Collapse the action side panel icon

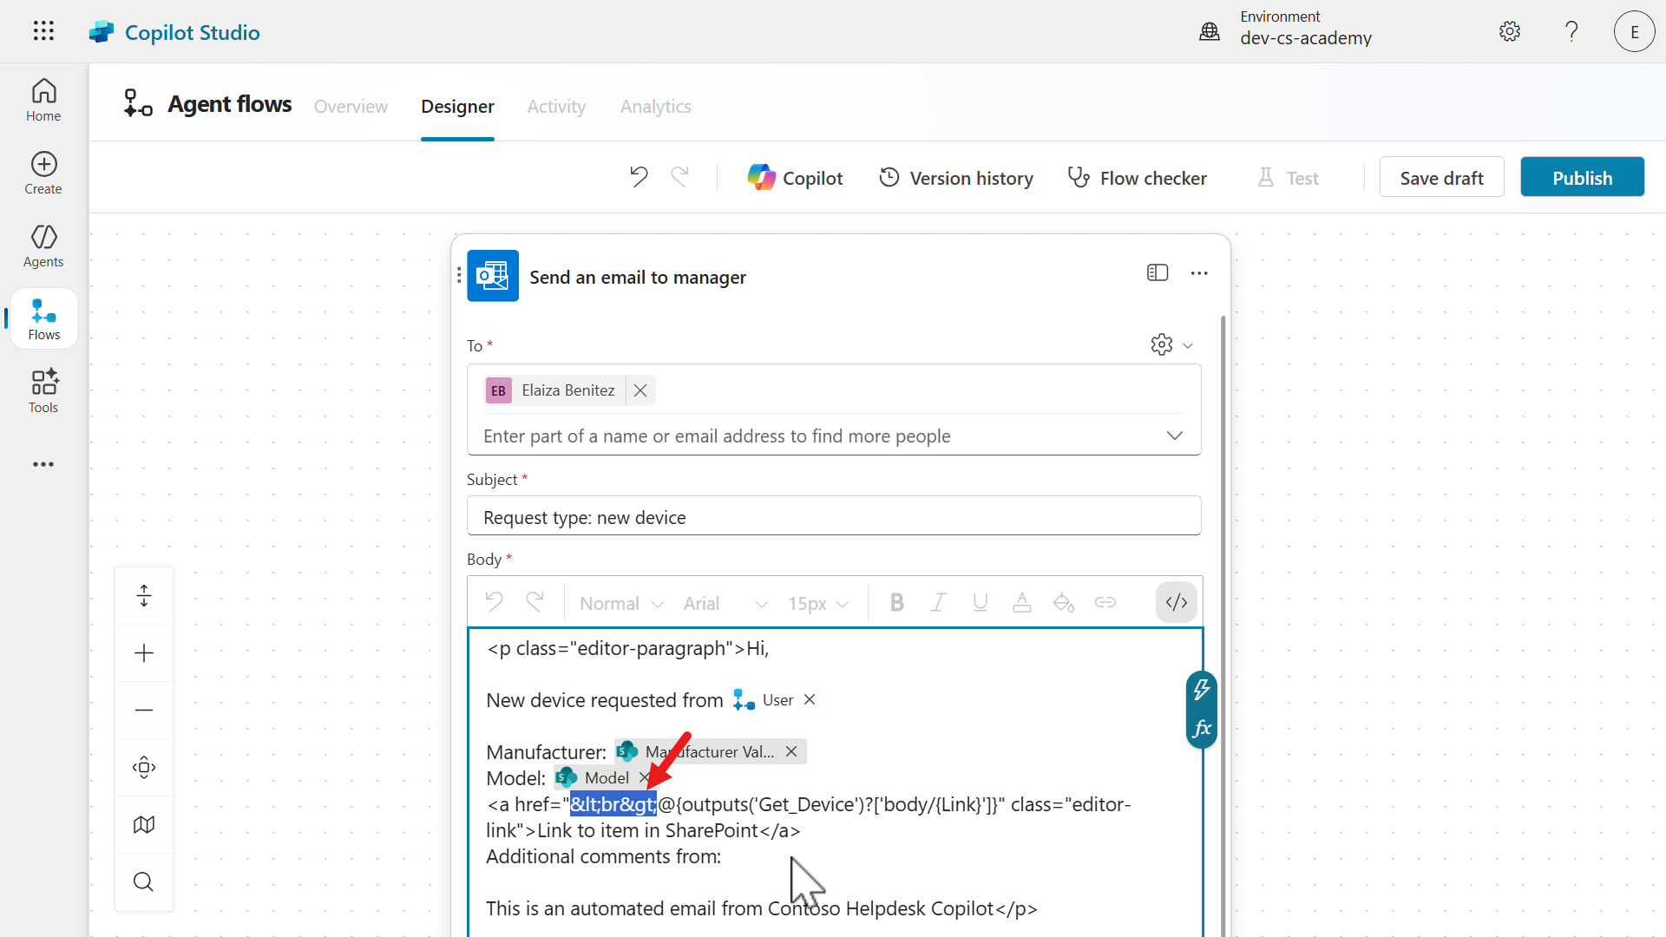1158,273
